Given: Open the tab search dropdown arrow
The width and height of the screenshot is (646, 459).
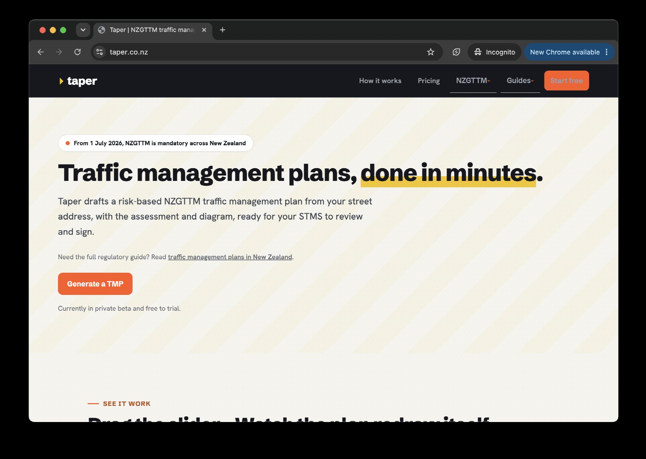Looking at the screenshot, I should (83, 30).
